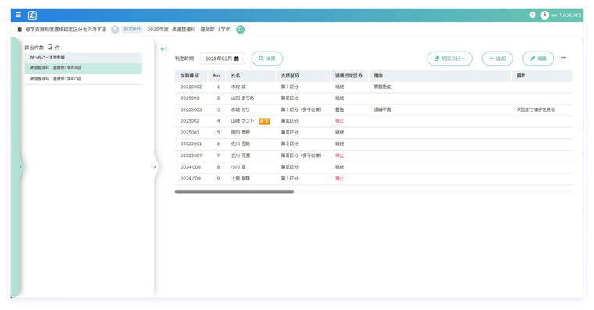This screenshot has width=594, height=310.
Task: Open the help question mark icon
Action: [x=532, y=15]
